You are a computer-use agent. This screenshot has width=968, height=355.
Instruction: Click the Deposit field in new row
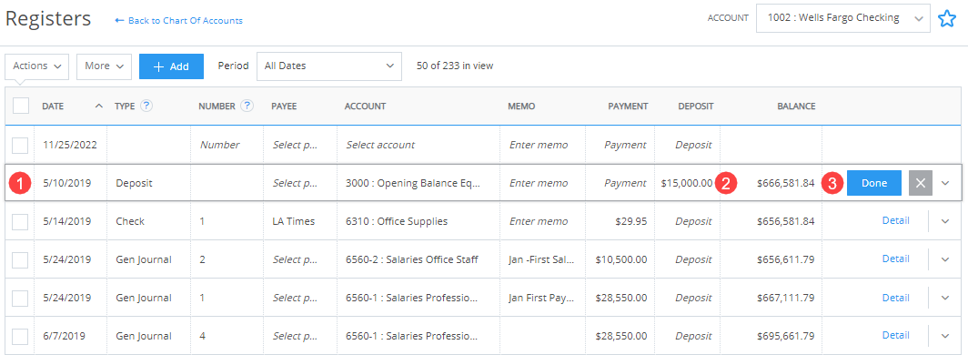687,145
